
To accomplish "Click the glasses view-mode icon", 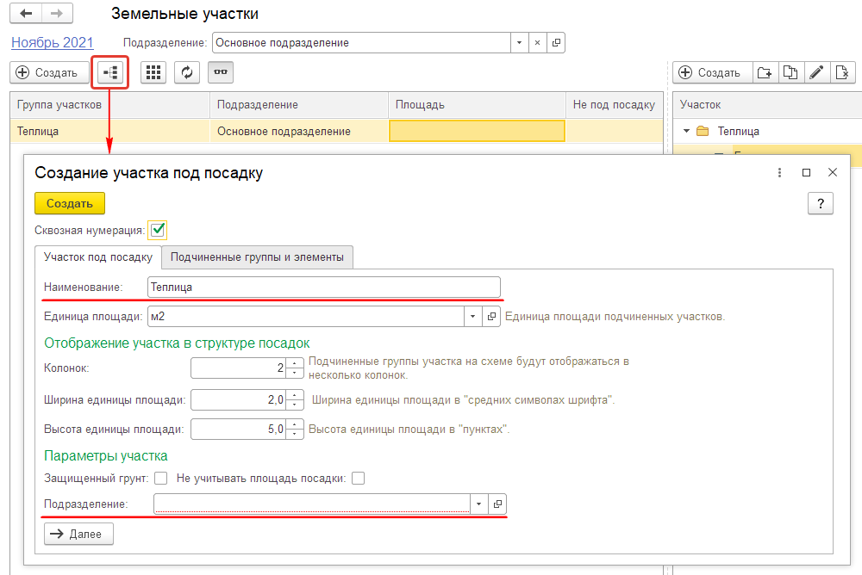I will [220, 73].
